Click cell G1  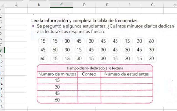tap(152, 11)
